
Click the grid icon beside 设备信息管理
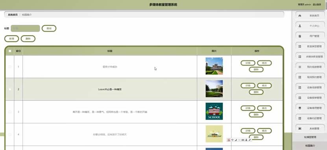[x=300, y=87]
